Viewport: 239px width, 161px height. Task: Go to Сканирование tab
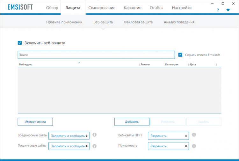[x=102, y=8]
